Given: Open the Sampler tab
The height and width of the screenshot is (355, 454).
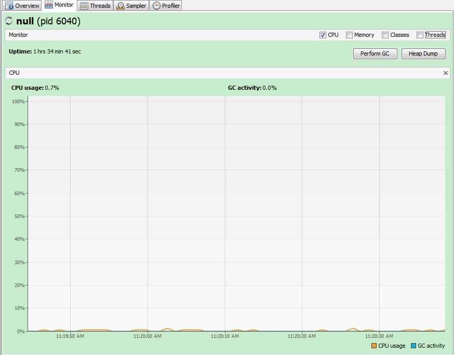Looking at the screenshot, I should (x=131, y=6).
